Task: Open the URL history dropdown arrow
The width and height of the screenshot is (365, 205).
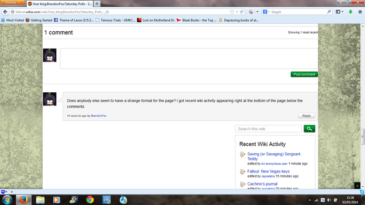Action: point(237,12)
